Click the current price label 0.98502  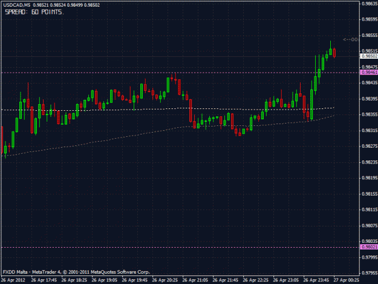click(370, 56)
